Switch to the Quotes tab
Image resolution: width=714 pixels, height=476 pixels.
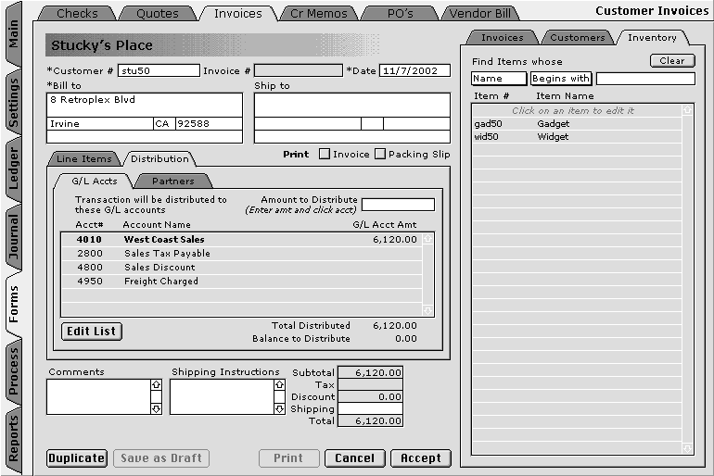pyautogui.click(x=158, y=14)
